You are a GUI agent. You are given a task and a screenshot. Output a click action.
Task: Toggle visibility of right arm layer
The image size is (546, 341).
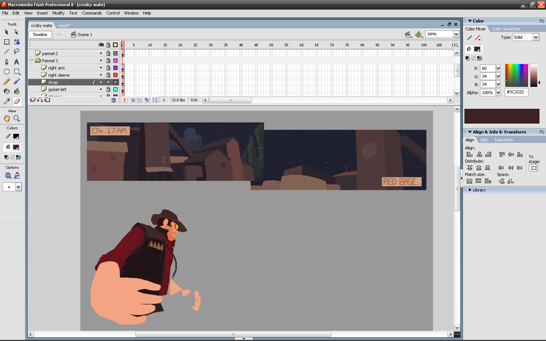click(x=101, y=68)
